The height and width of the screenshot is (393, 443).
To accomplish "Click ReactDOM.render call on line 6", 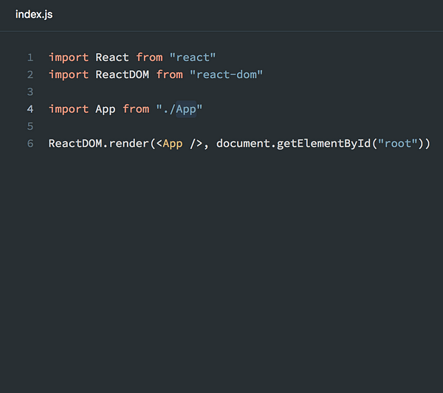I will 99,144.
